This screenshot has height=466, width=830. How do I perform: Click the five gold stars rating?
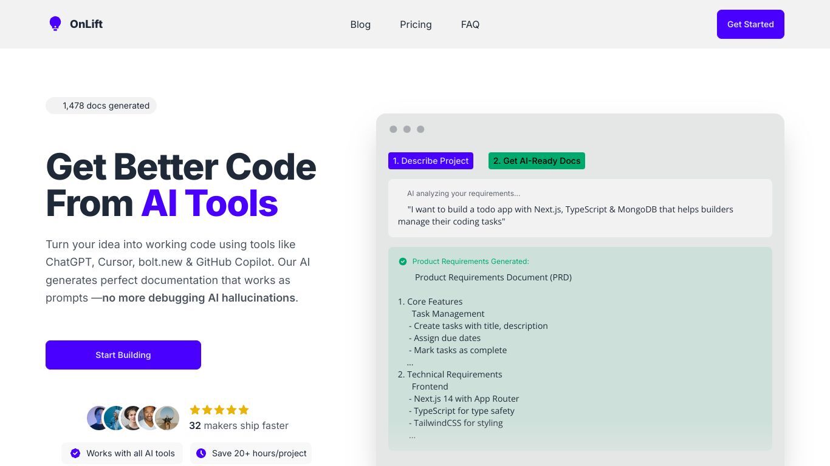[219, 410]
